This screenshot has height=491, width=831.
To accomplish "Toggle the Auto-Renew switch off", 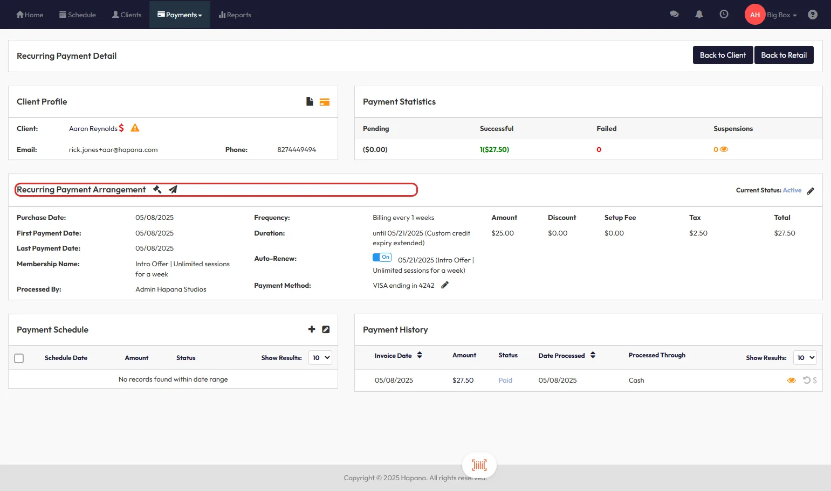I will (x=382, y=258).
